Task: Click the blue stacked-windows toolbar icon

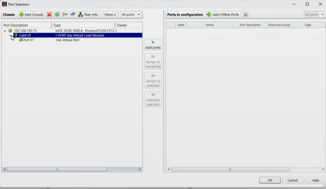Action: (73, 15)
